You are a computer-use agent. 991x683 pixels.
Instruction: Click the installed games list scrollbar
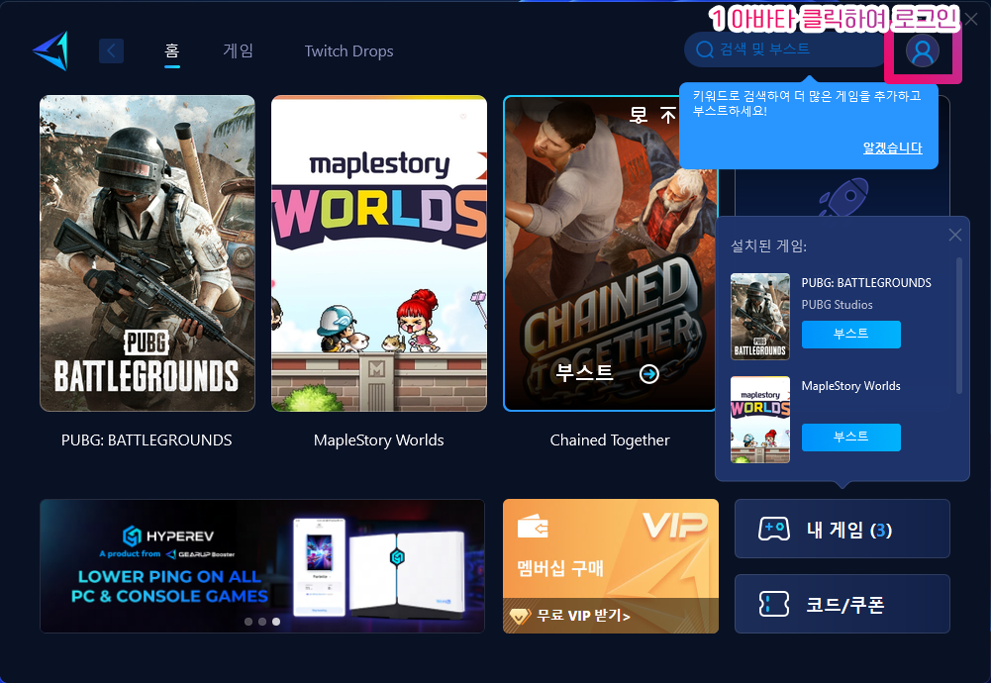pos(958,325)
